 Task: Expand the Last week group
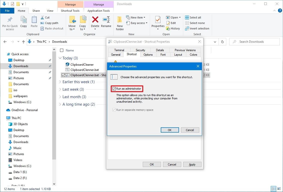point(60,89)
